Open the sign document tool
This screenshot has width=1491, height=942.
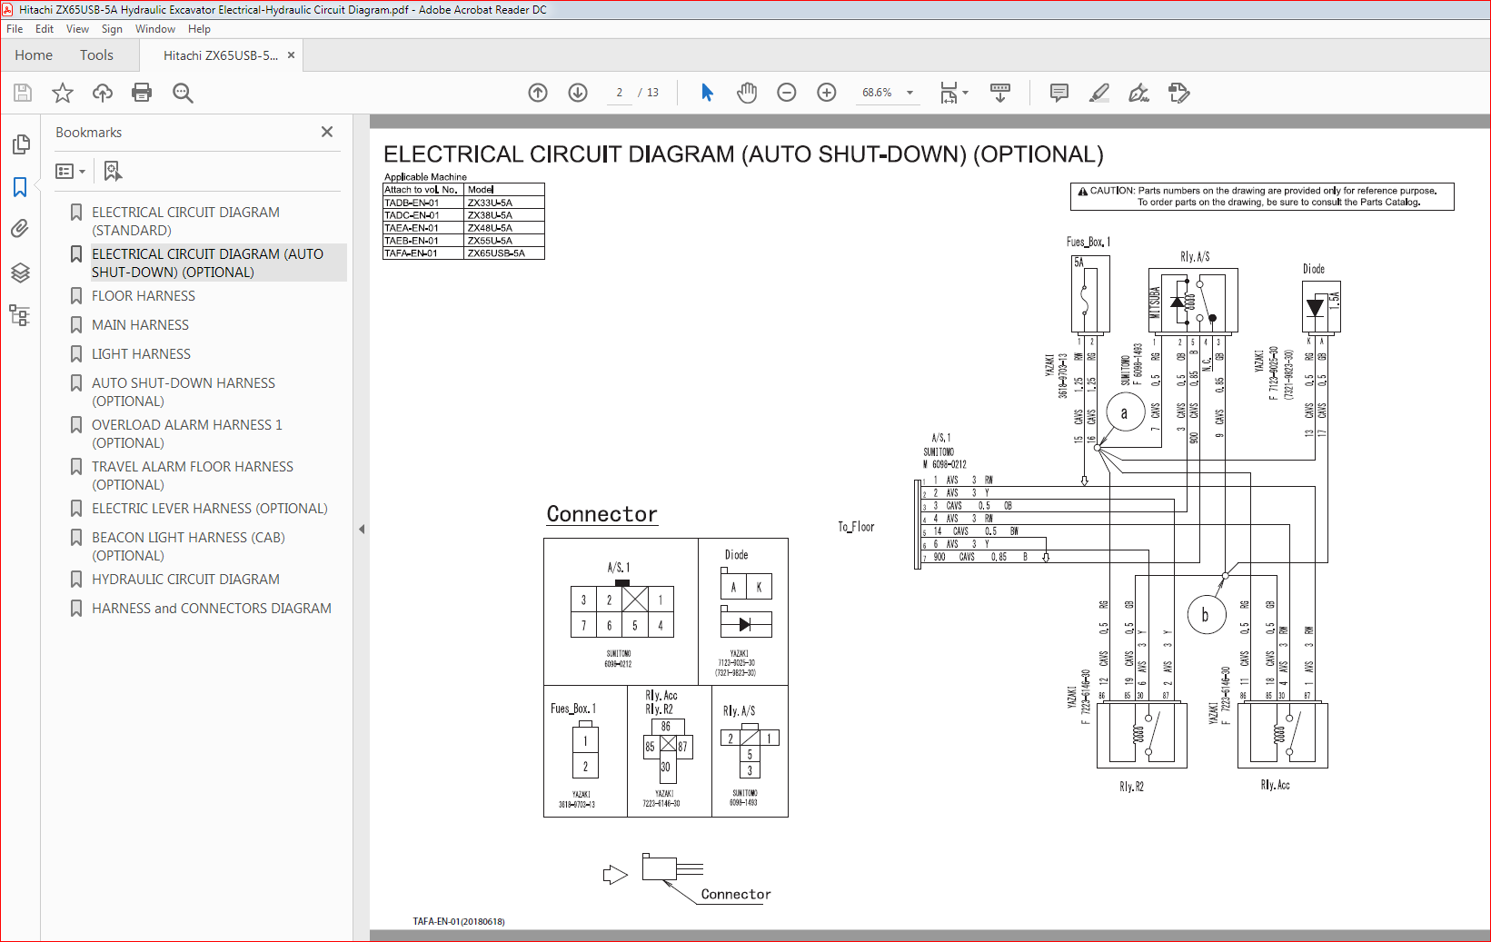[x=1138, y=93]
